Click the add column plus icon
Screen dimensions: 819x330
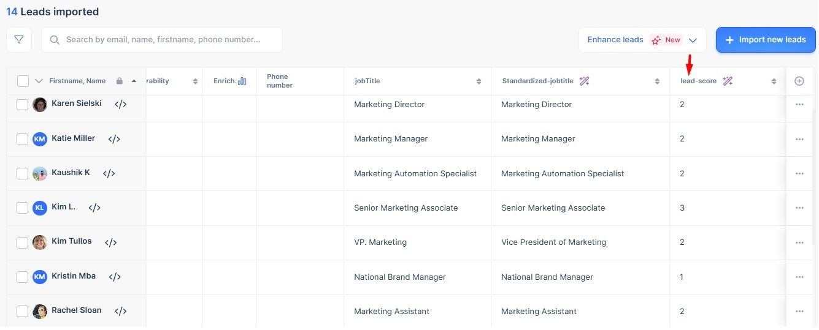click(x=799, y=81)
